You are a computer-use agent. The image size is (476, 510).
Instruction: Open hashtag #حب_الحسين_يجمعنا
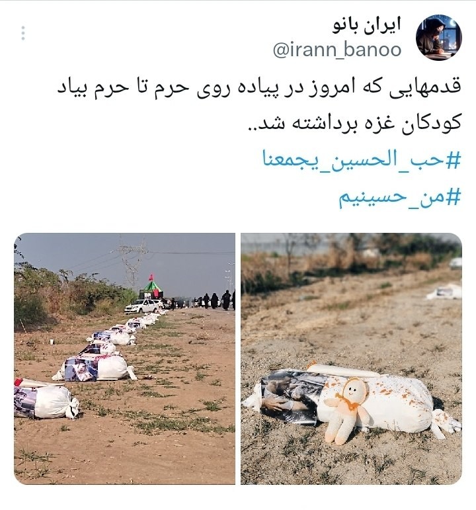click(x=362, y=159)
